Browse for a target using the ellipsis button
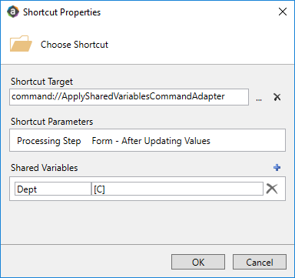This screenshot has width=295, height=278. [x=259, y=98]
